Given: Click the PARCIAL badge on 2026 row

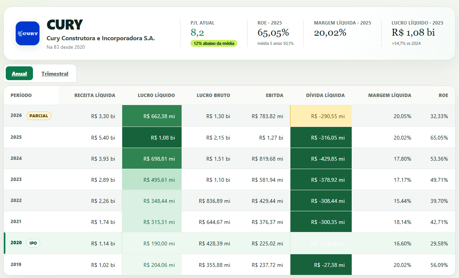Looking at the screenshot, I should click(x=39, y=116).
